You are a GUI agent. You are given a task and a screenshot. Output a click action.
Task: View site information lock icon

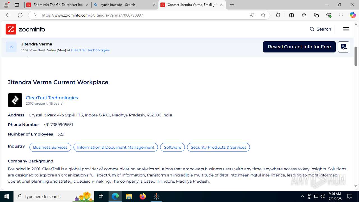pos(35,15)
